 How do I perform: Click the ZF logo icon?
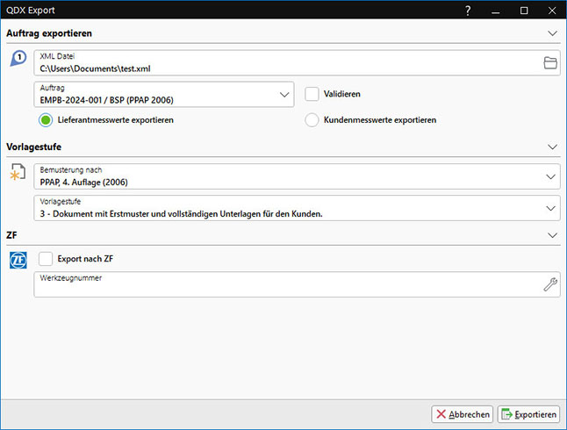(x=18, y=260)
